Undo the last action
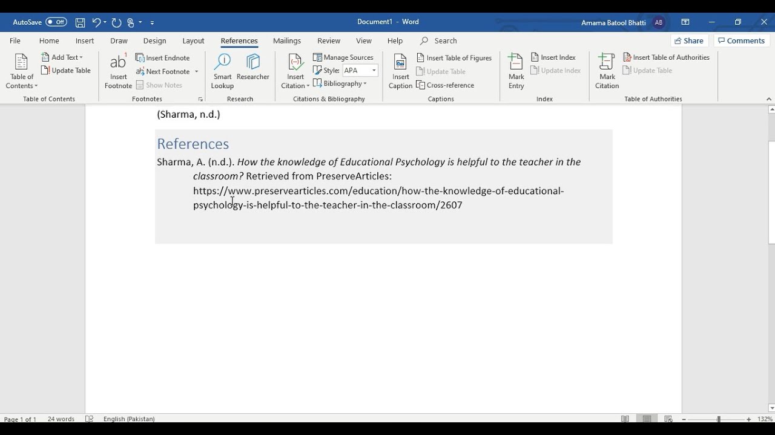Image resolution: width=775 pixels, height=435 pixels. [96, 22]
